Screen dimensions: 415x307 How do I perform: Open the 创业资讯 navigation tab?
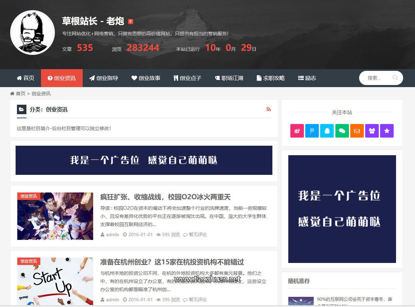coord(62,78)
